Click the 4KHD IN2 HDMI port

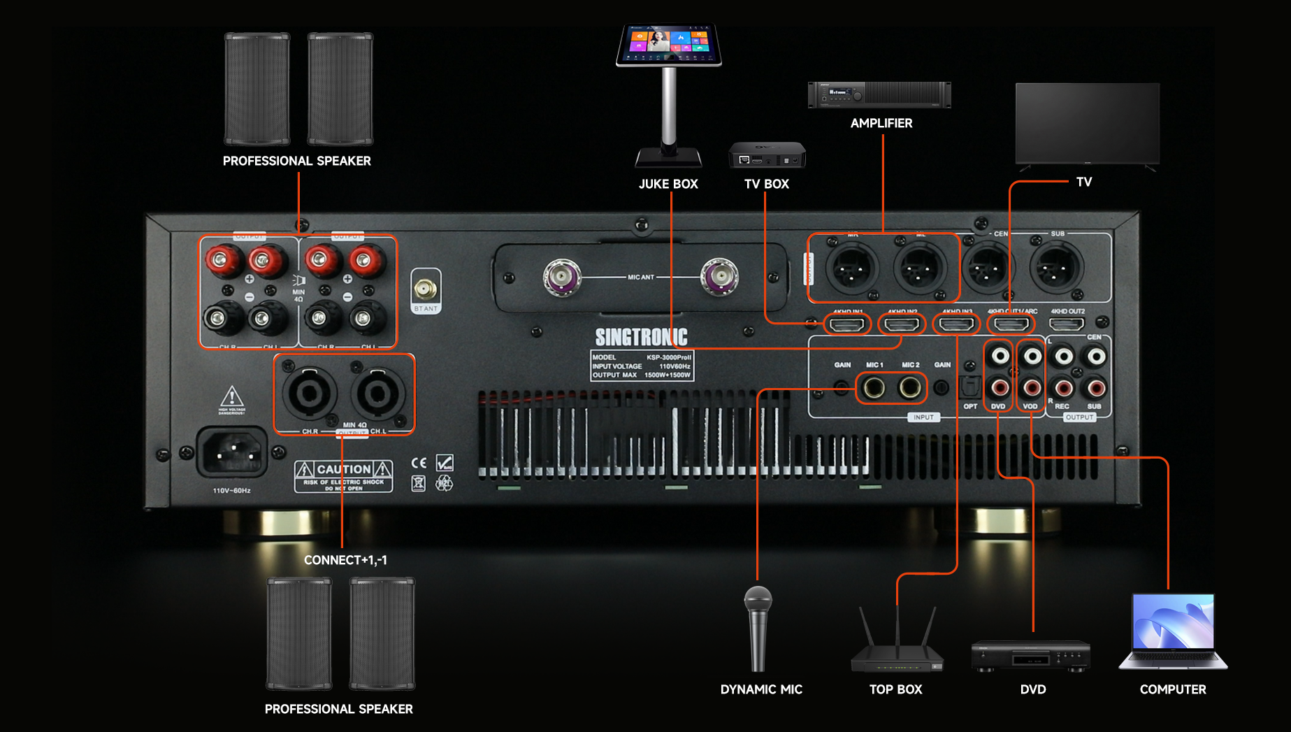pos(902,324)
